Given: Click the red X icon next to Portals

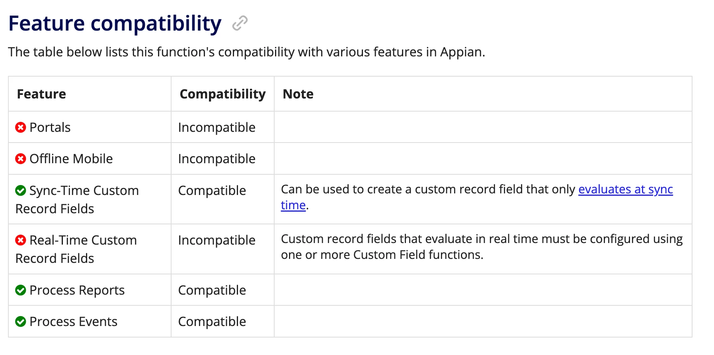Looking at the screenshot, I should (x=21, y=127).
